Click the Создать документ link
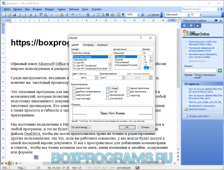224x170 pixels. click(200, 116)
